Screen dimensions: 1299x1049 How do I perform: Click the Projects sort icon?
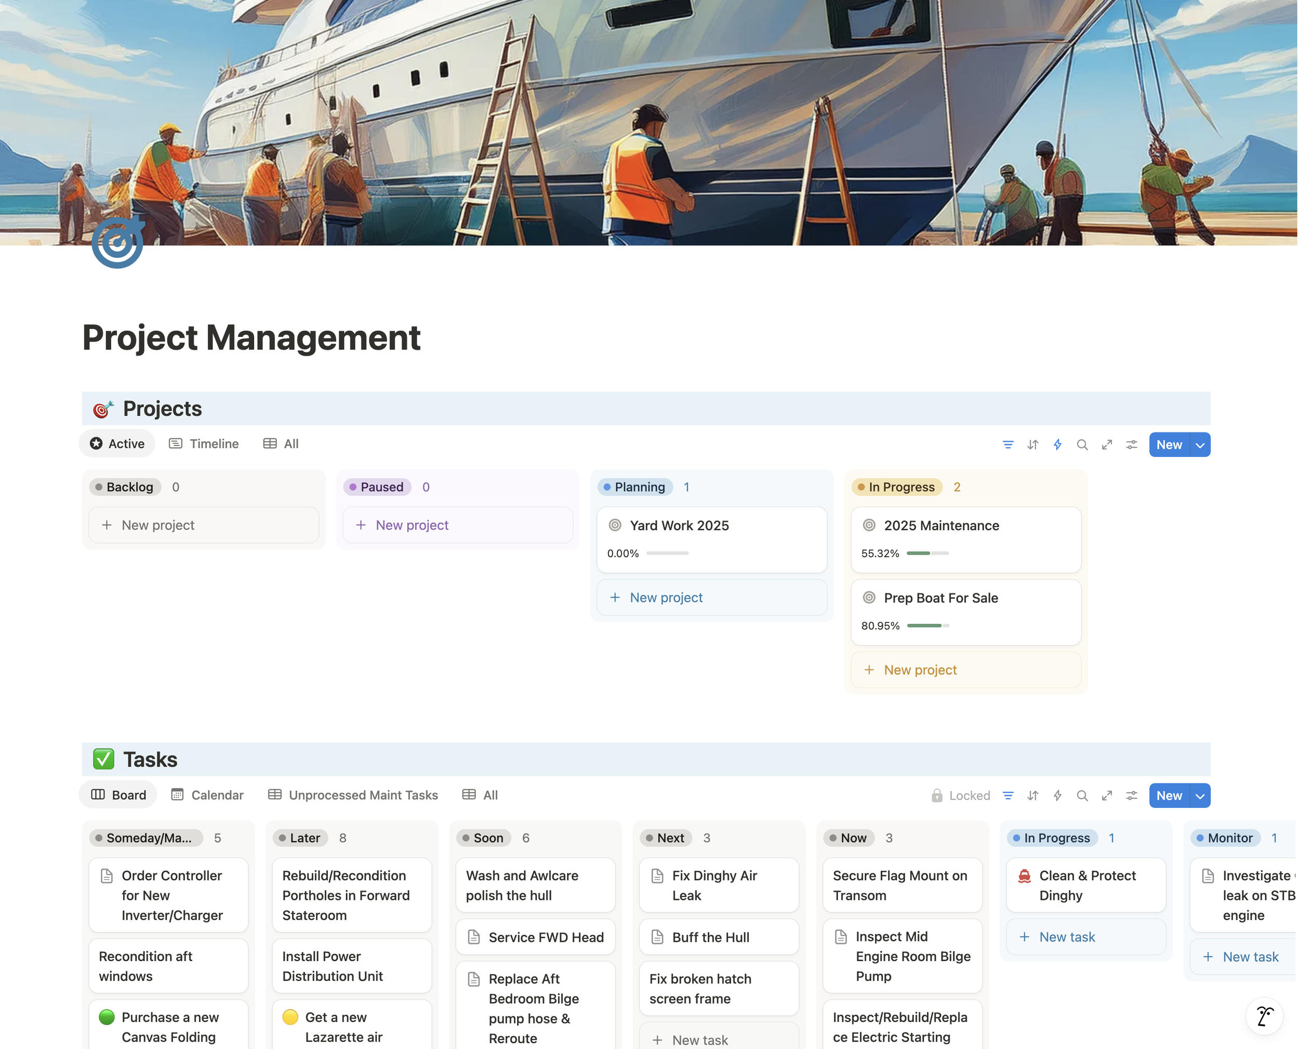[x=1032, y=445]
